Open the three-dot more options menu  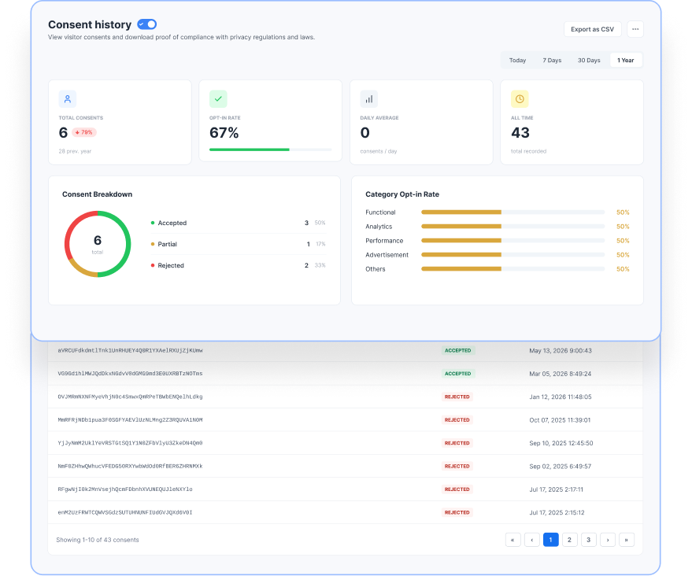coord(635,29)
